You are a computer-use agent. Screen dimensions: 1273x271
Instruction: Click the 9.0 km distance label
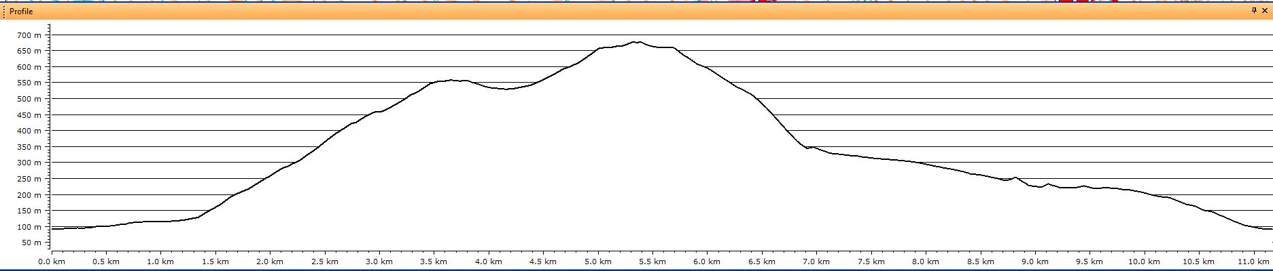[x=1034, y=262]
